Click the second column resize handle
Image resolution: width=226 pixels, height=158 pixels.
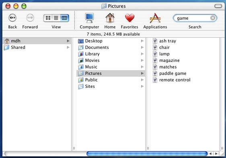pos(148,148)
